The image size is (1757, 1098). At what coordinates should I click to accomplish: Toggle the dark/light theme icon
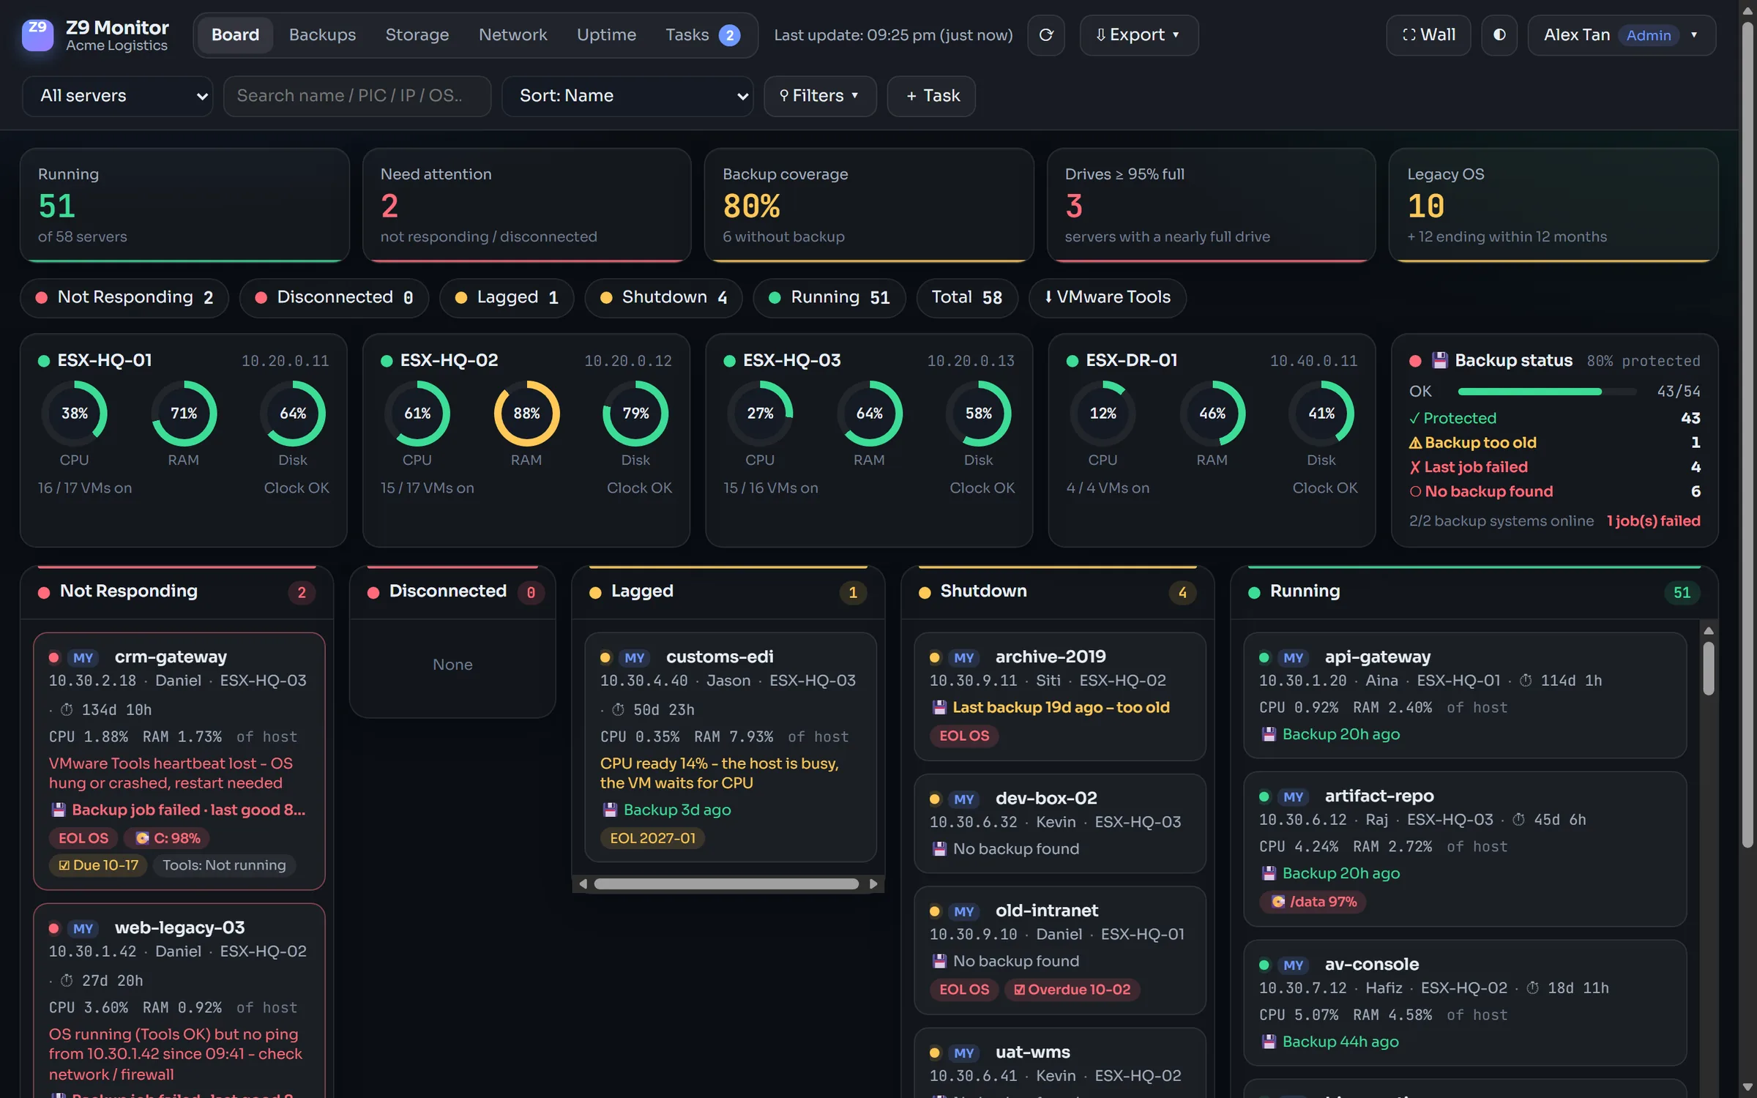click(1499, 35)
